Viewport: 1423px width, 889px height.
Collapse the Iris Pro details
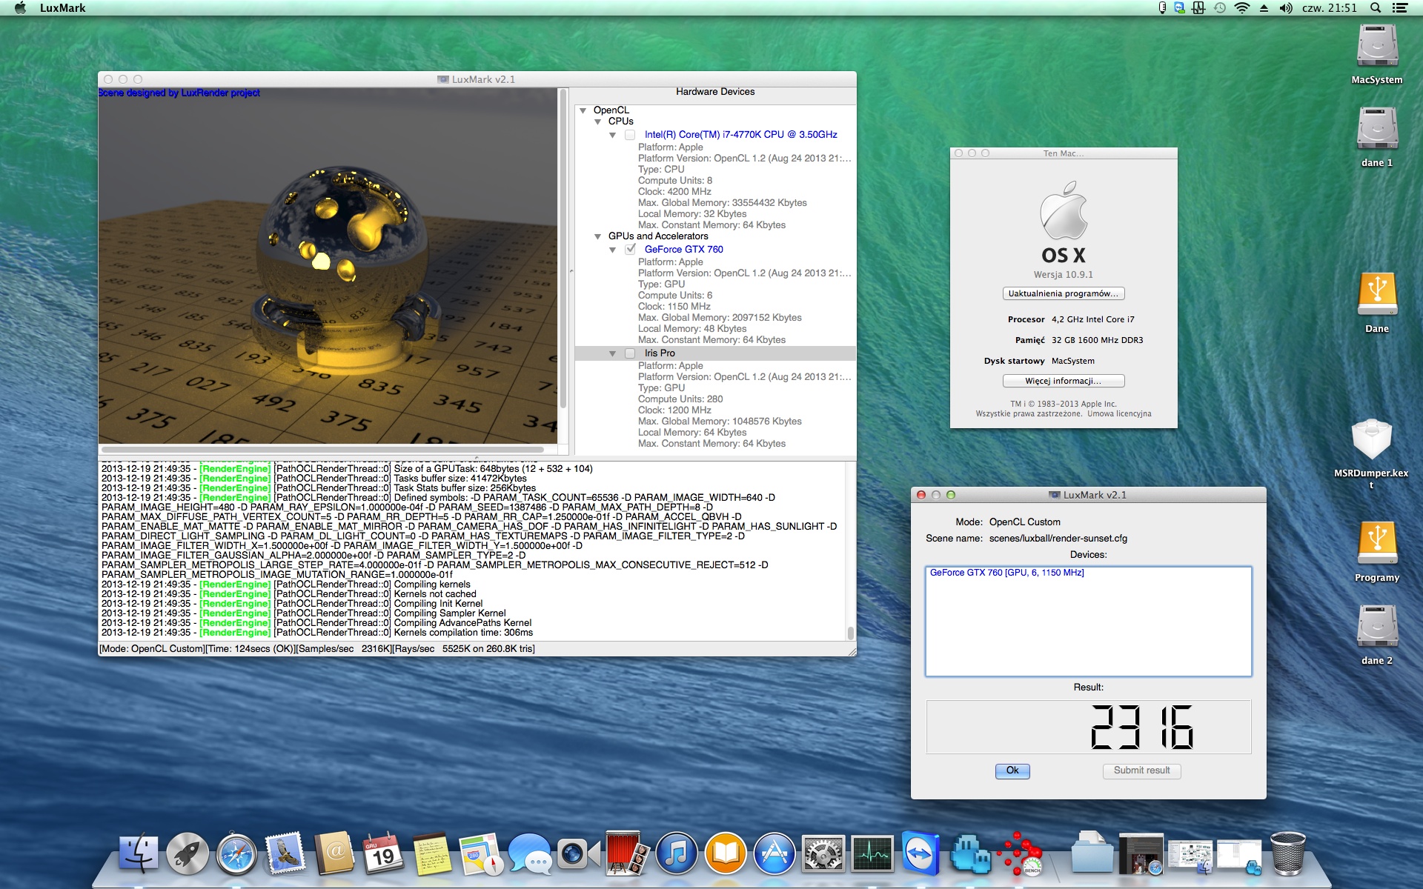click(x=613, y=353)
